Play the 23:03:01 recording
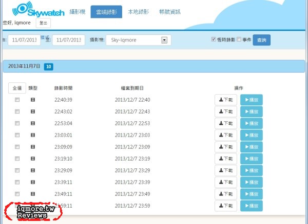Image resolution: width=308 pixels, height=224 pixels. point(252,135)
